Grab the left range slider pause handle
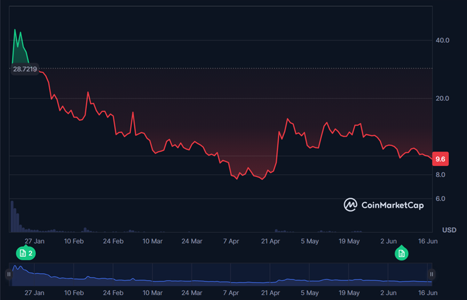The width and height of the screenshot is (467, 300). click(9, 274)
